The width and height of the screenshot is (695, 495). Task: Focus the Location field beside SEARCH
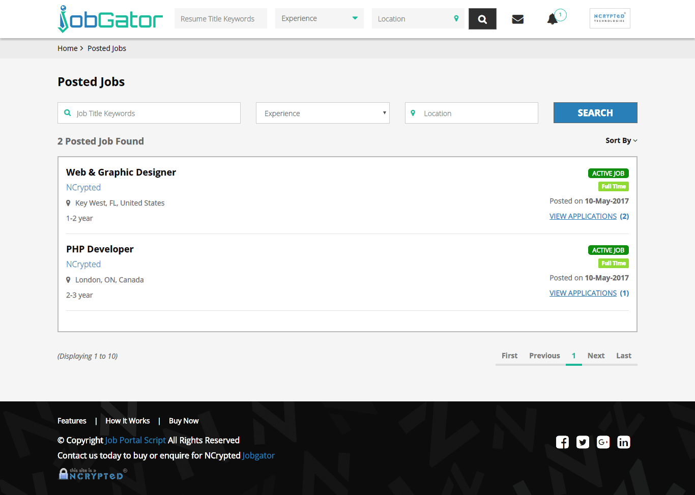click(x=472, y=113)
